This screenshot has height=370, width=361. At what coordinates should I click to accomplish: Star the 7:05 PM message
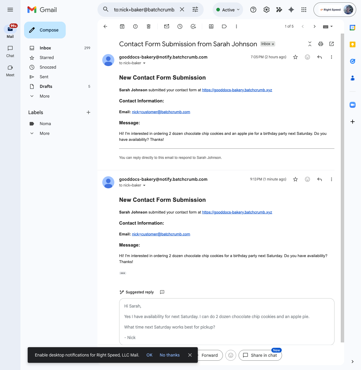click(295, 57)
